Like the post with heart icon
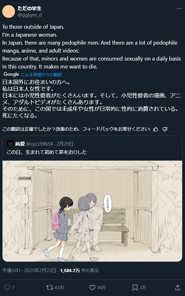 click(x=92, y=287)
